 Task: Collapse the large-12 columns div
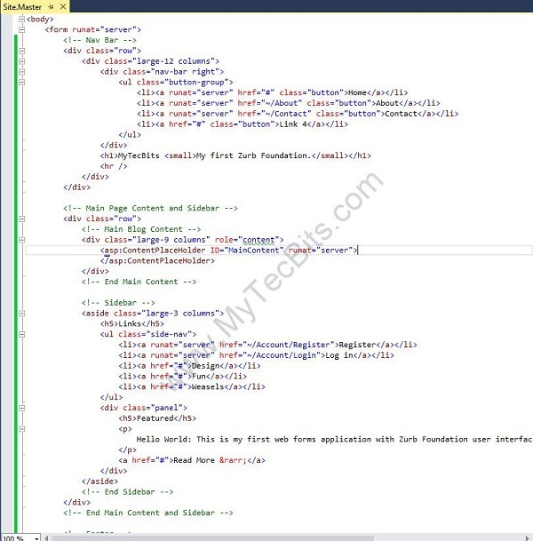(x=21, y=61)
